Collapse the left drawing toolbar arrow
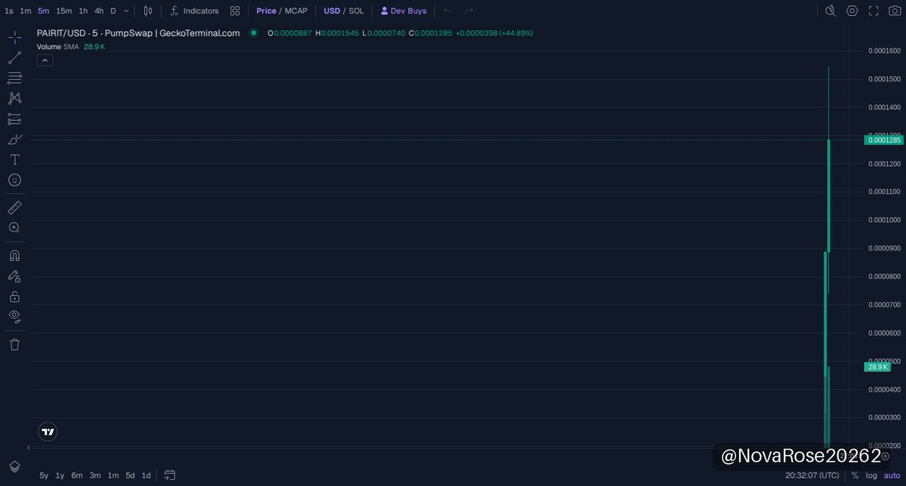The height and width of the screenshot is (486, 906). [x=29, y=448]
